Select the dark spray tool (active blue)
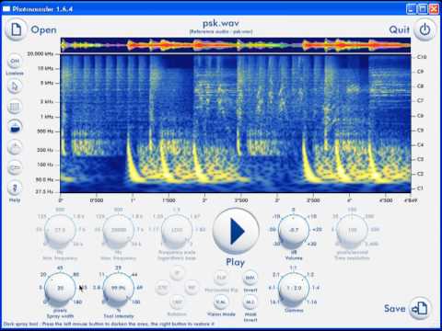Image resolution: width=442 pixels, height=331 pixels. (x=15, y=127)
